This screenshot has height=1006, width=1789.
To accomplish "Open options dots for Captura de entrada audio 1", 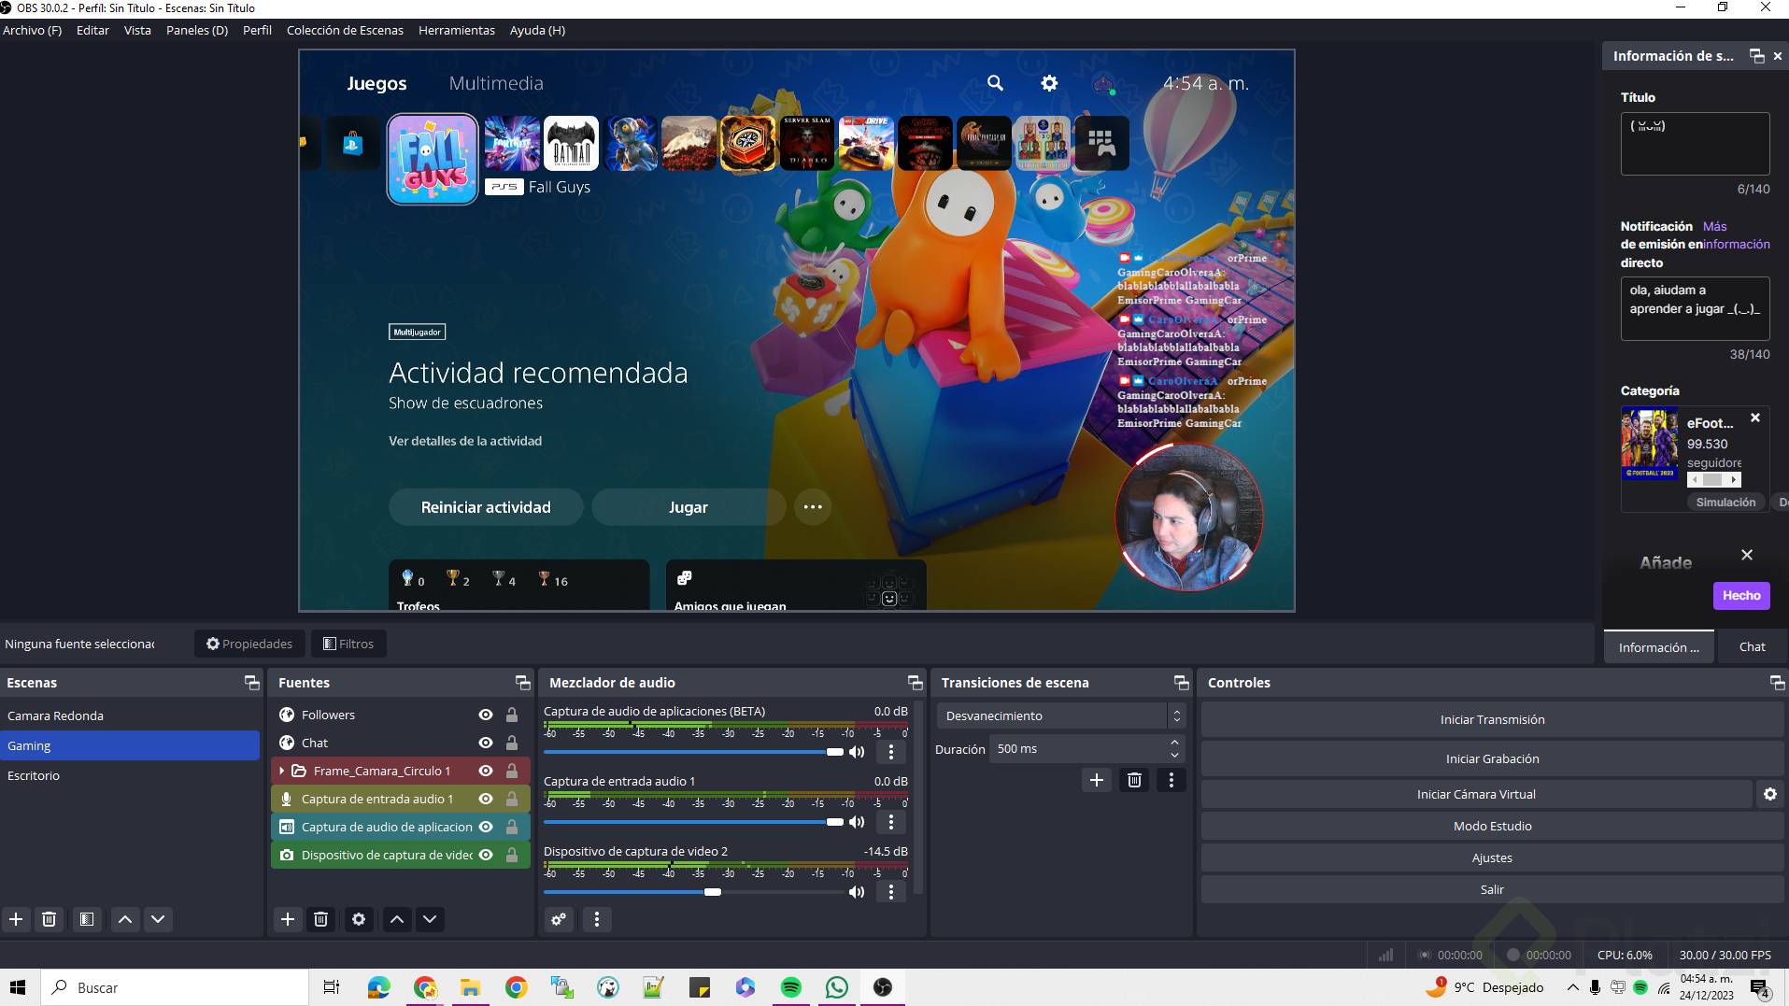I will [x=891, y=822].
